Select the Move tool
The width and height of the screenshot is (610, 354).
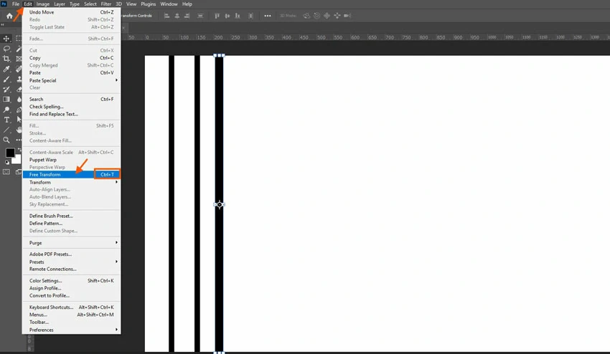(x=6, y=39)
